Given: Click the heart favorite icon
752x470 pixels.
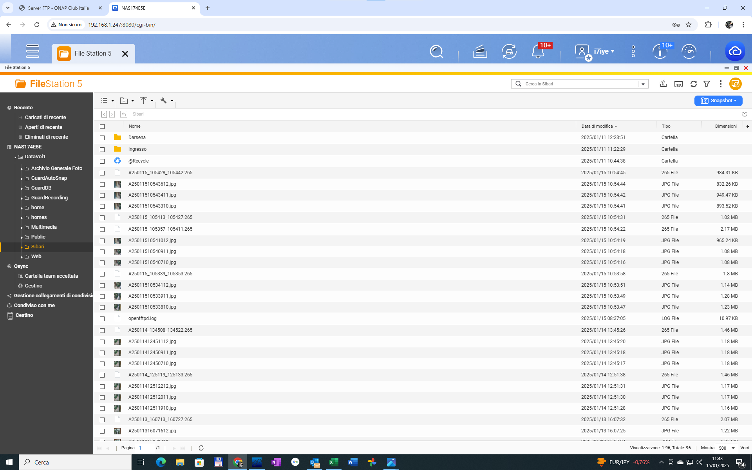Looking at the screenshot, I should 744,114.
